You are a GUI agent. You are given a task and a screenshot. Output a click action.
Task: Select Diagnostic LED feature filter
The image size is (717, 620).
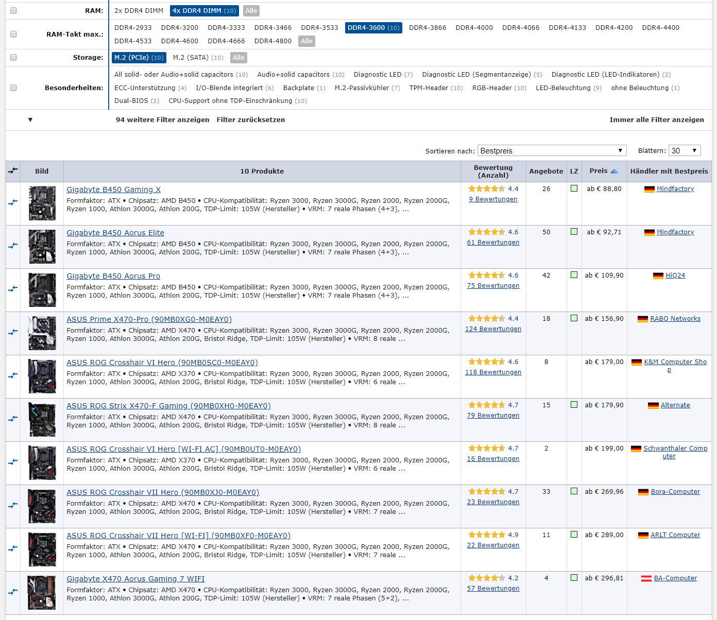coord(383,75)
